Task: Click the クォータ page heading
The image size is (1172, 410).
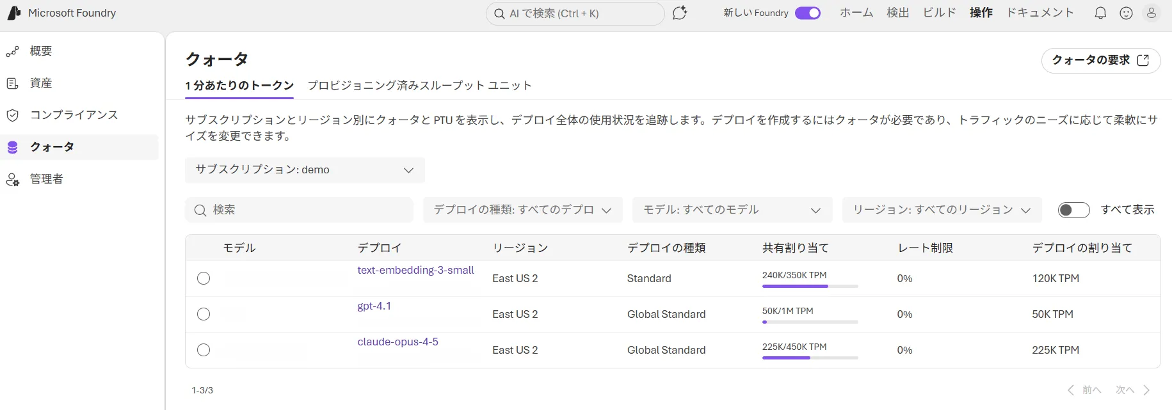Action: click(216, 59)
